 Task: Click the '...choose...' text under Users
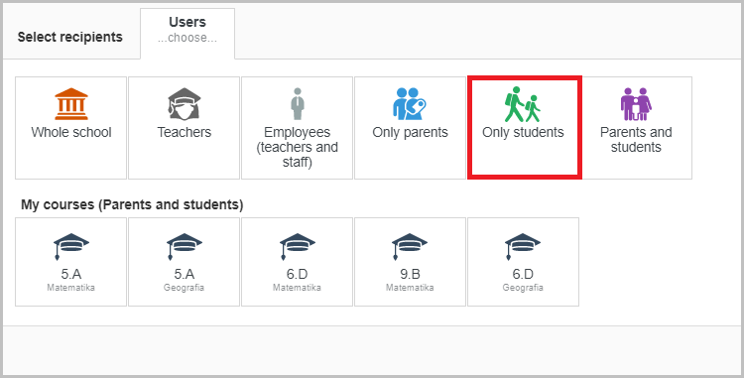coord(187,38)
